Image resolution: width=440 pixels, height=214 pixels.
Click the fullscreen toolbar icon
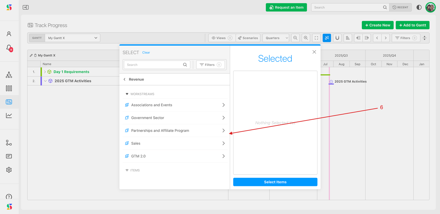(316, 38)
